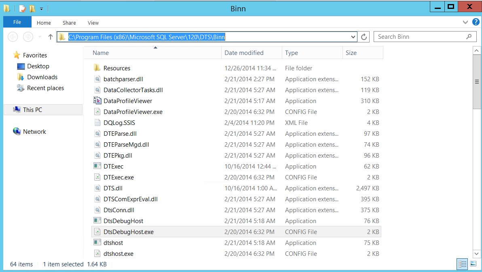Open Customize Quick Access Toolbar dropdown

tap(41, 8)
